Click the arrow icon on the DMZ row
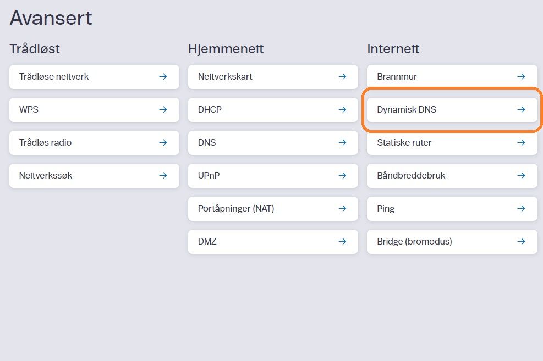 [x=342, y=242]
